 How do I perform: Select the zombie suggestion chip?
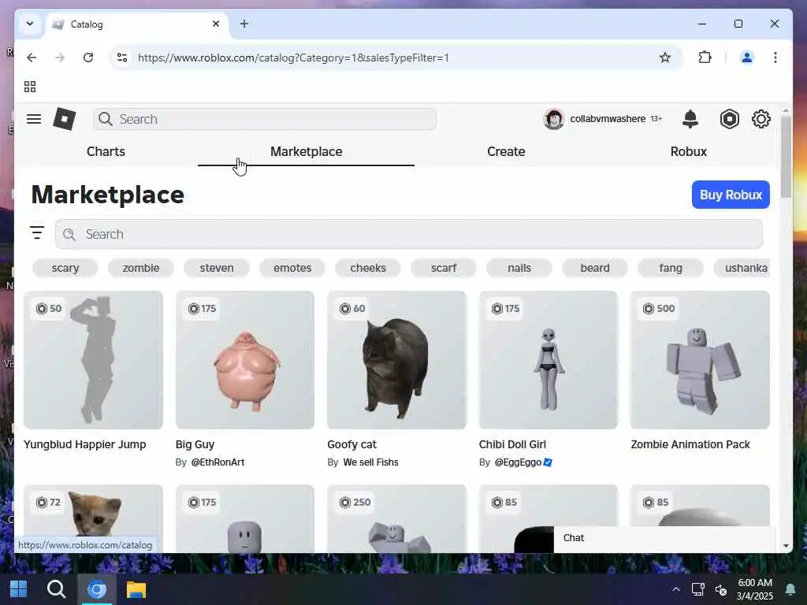point(140,268)
